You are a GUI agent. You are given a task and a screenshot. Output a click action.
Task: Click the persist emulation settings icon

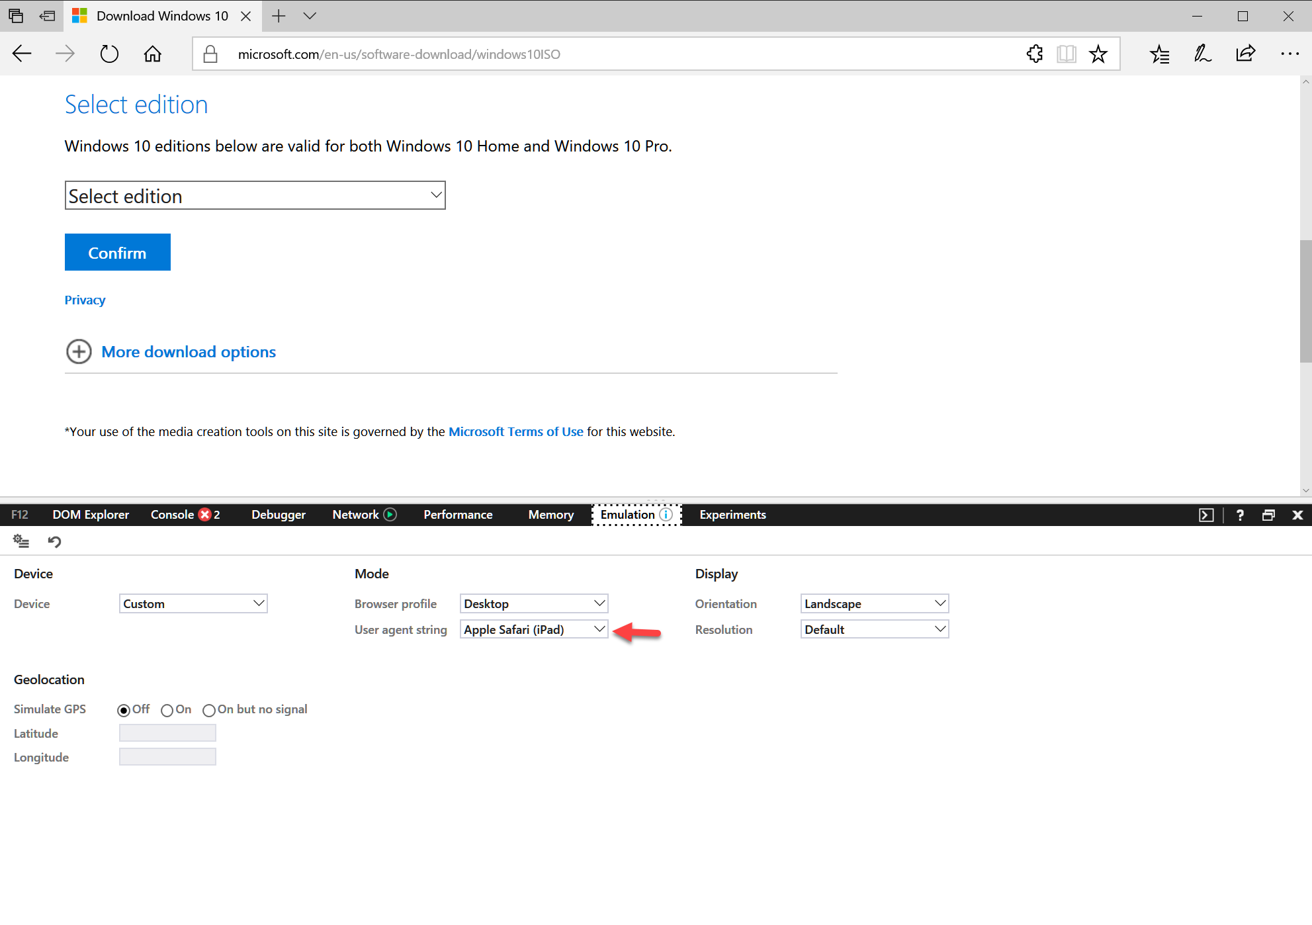tap(21, 541)
